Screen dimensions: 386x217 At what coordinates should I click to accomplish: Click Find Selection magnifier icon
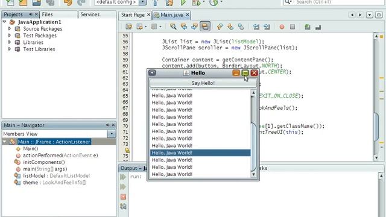click(x=173, y=27)
